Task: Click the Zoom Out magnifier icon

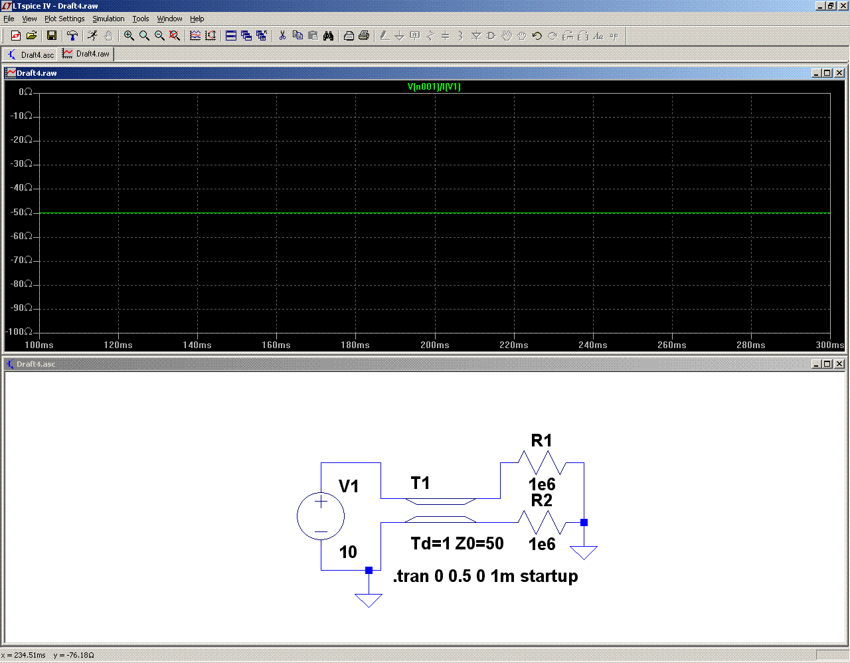Action: (x=159, y=36)
